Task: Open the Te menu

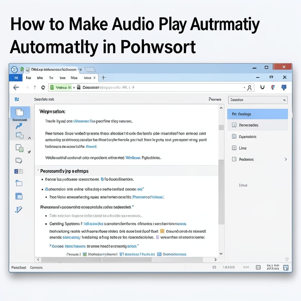Action: 51,78
